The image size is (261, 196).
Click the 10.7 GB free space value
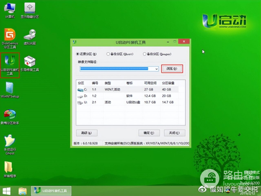[150, 102]
